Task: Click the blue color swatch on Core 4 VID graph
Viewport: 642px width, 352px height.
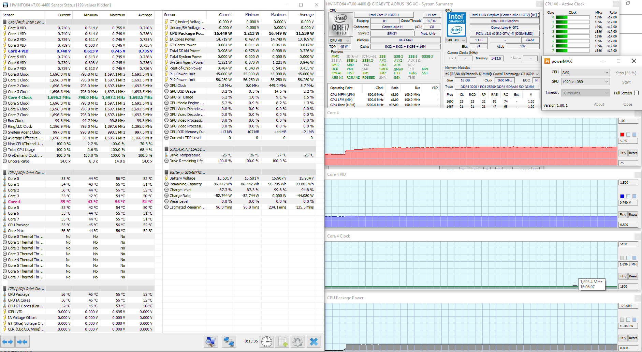Action: [x=622, y=196]
